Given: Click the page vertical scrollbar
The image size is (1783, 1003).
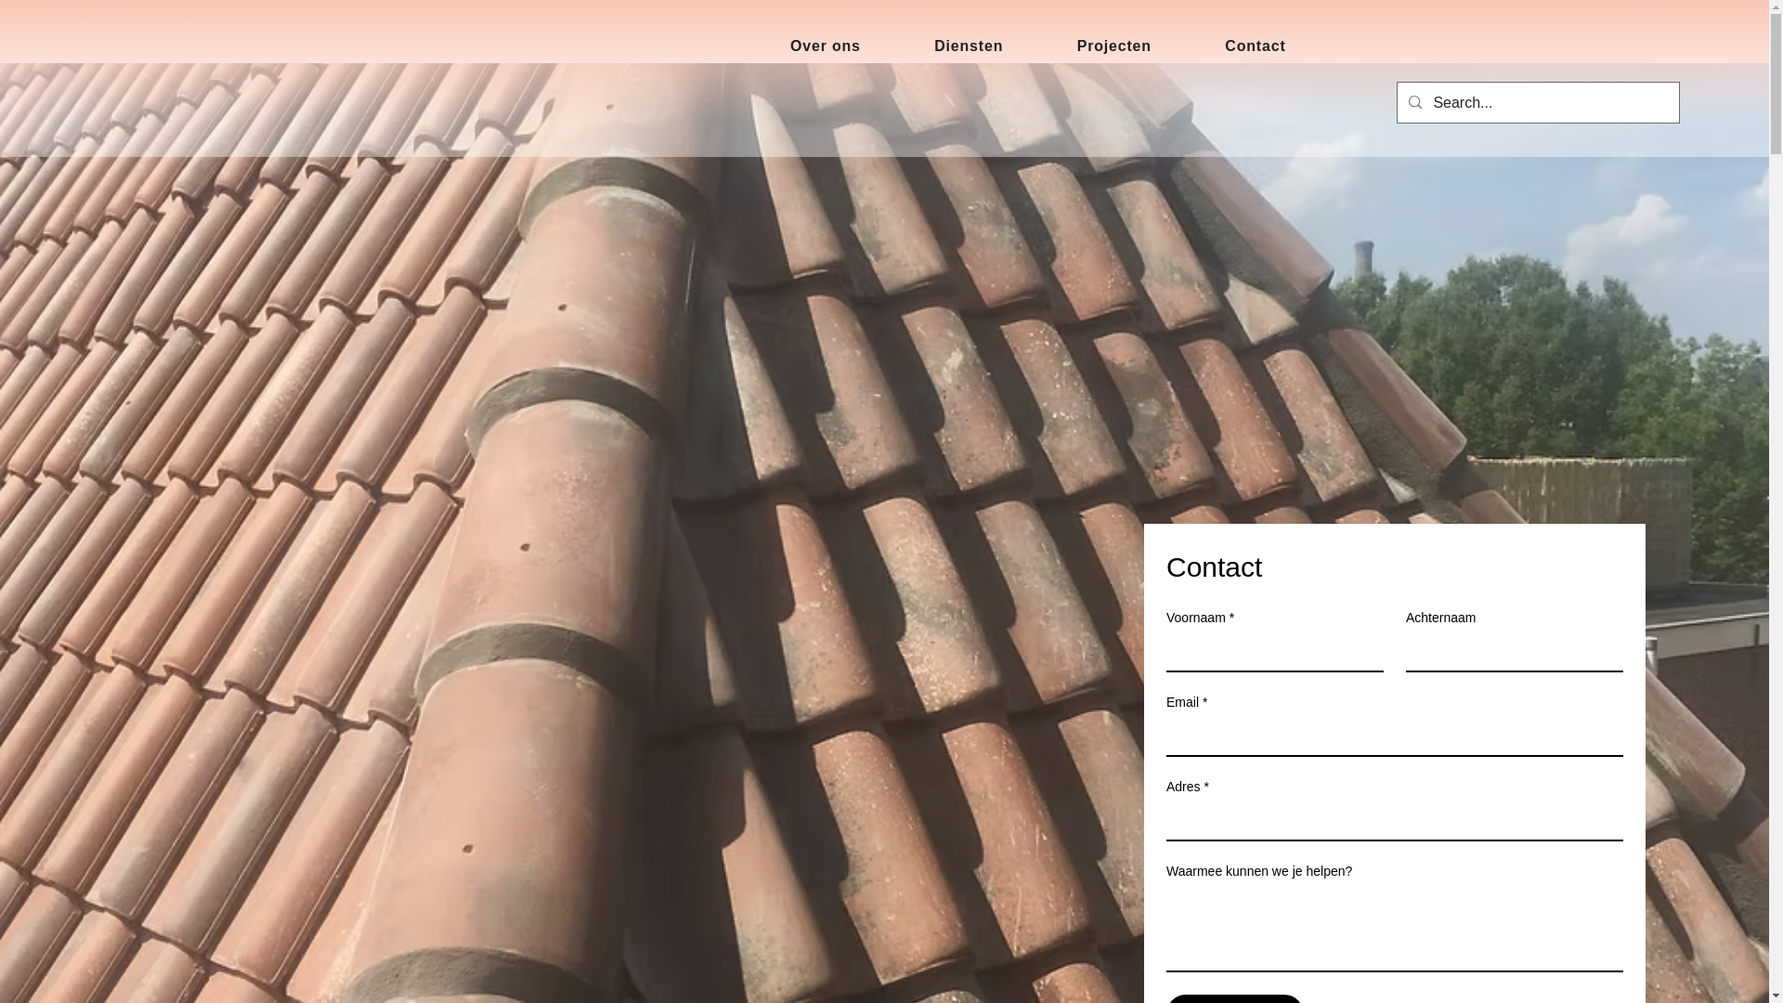Looking at the screenshot, I should click(x=1776, y=501).
